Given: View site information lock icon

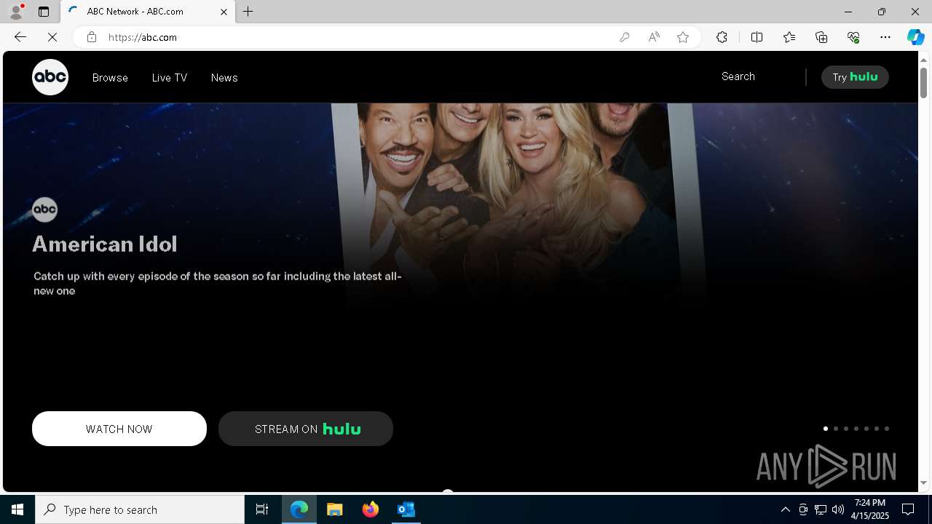Looking at the screenshot, I should [92, 37].
